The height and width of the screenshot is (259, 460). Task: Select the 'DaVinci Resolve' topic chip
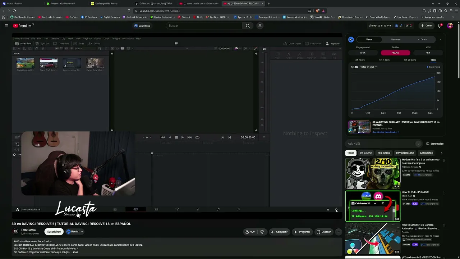[405, 153]
